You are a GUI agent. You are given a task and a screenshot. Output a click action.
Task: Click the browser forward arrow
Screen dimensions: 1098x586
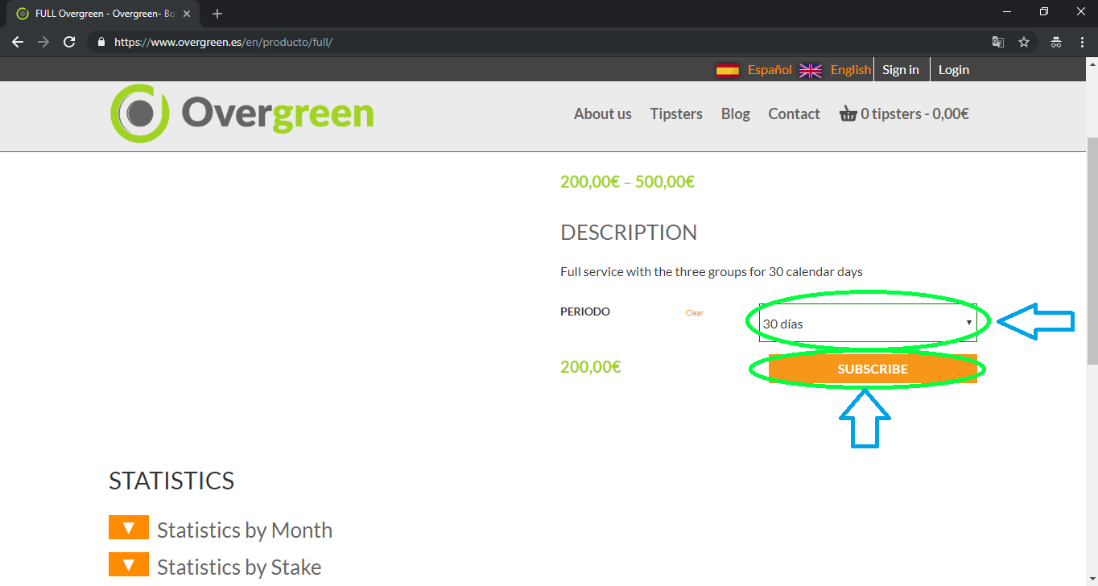[43, 42]
